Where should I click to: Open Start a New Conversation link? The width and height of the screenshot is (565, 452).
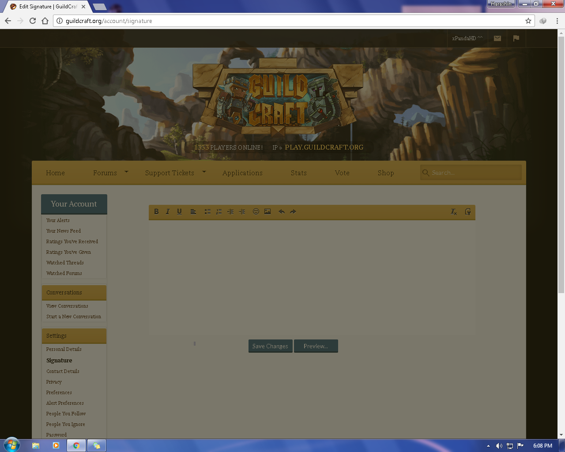(74, 316)
